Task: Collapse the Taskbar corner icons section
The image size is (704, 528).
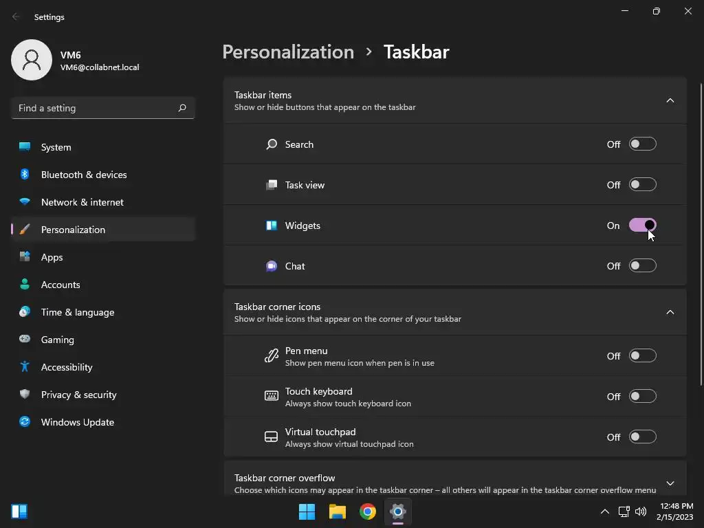Action: (670, 312)
